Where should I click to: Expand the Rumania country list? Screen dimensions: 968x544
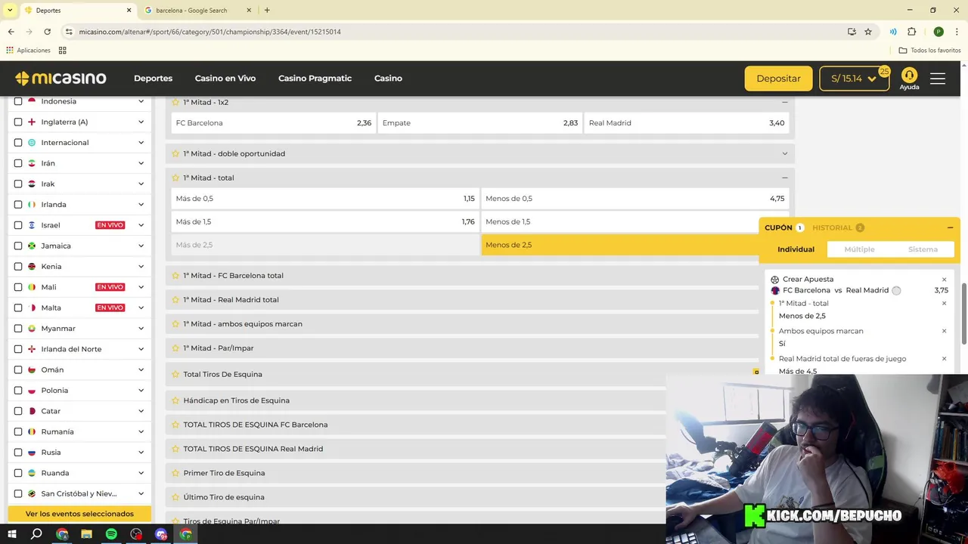click(141, 431)
